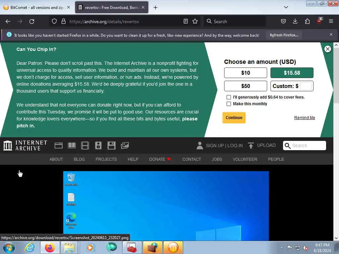Check the add $0.64 to cover fees box
This screenshot has height=254, width=339.
[229, 97]
